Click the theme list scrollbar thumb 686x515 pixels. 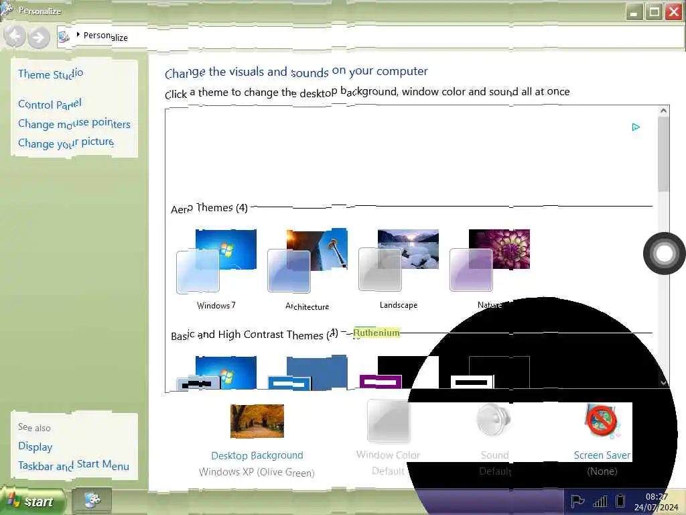click(x=663, y=154)
